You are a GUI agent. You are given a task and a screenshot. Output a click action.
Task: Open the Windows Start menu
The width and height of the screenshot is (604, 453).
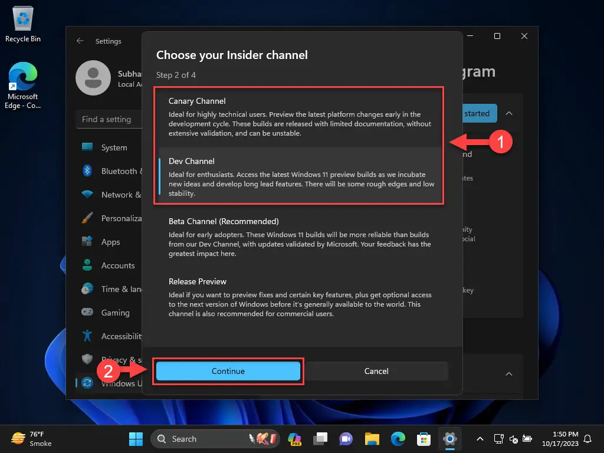[x=136, y=439]
